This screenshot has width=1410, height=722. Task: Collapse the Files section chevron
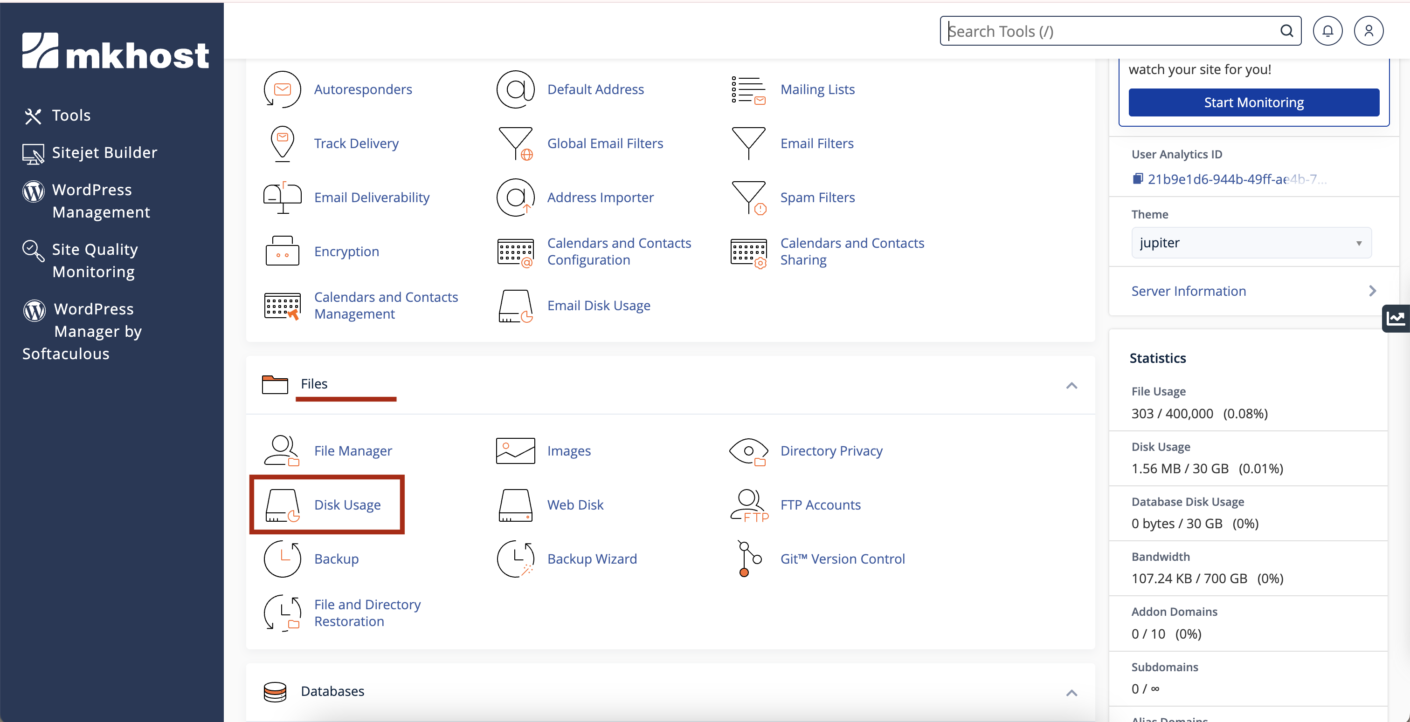click(x=1071, y=386)
